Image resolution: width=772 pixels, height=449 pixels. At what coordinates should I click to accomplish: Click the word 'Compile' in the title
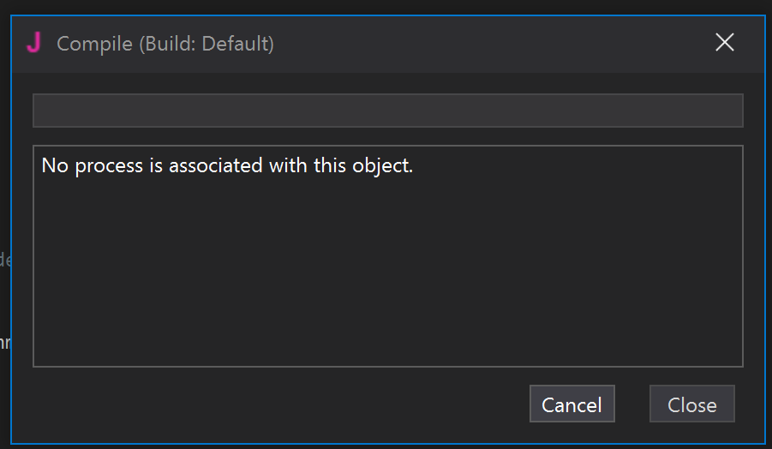(x=93, y=44)
